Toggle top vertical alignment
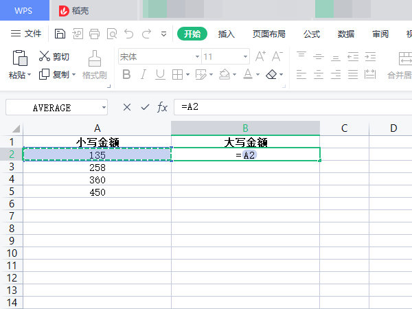Screen dimensions: 412x309 point(301,56)
